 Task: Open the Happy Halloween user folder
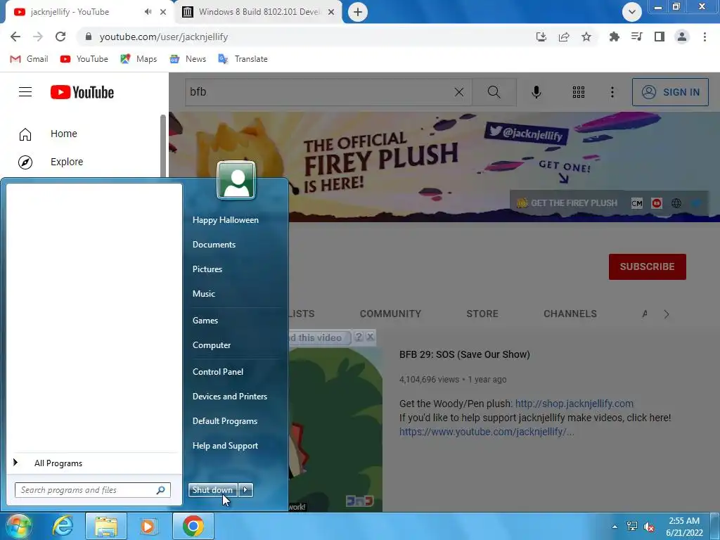point(226,220)
